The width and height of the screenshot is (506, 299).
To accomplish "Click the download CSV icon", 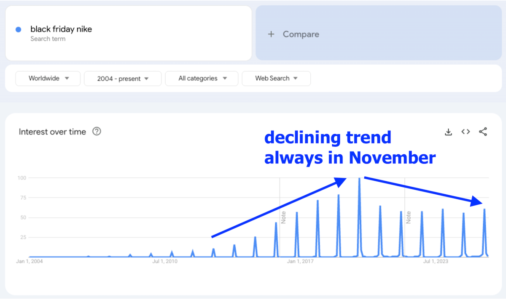I will point(448,132).
